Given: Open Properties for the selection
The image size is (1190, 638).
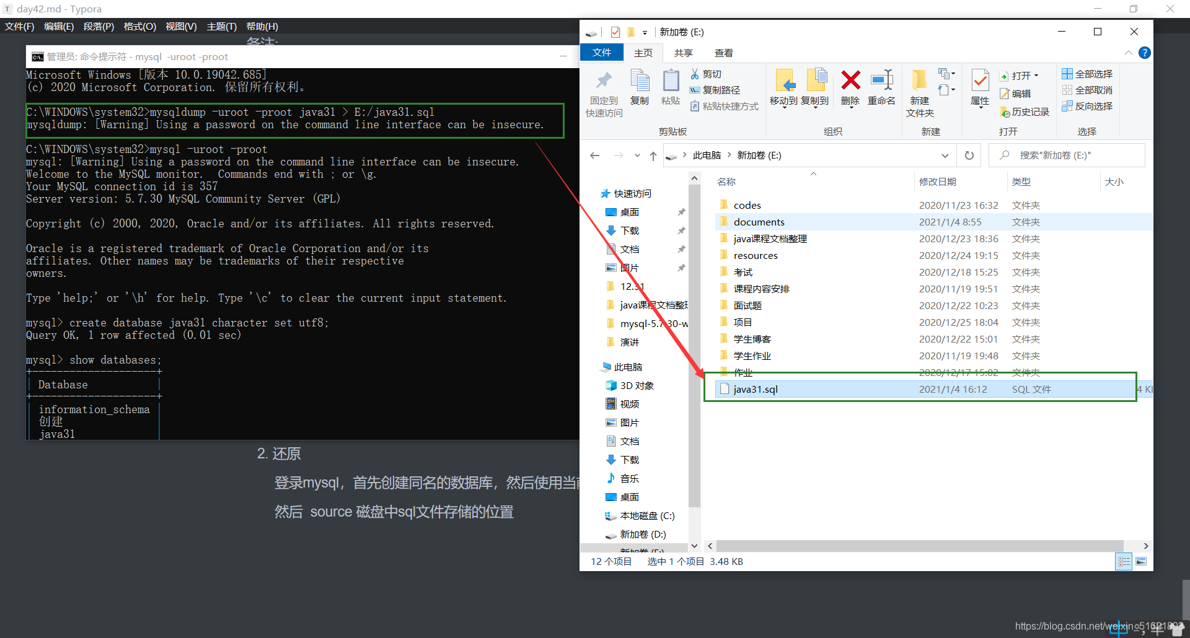Looking at the screenshot, I should tap(979, 89).
